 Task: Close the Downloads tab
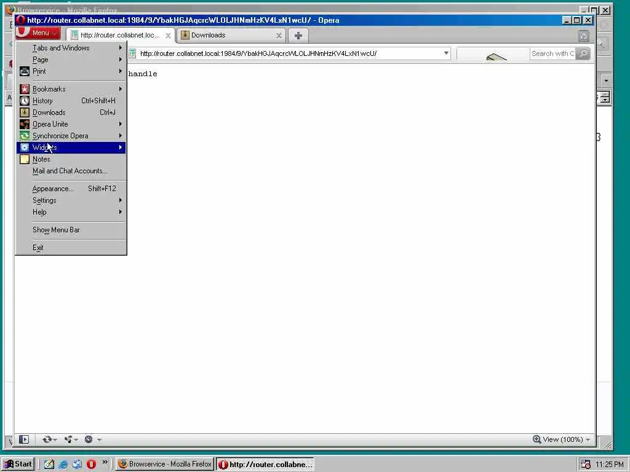click(x=279, y=36)
